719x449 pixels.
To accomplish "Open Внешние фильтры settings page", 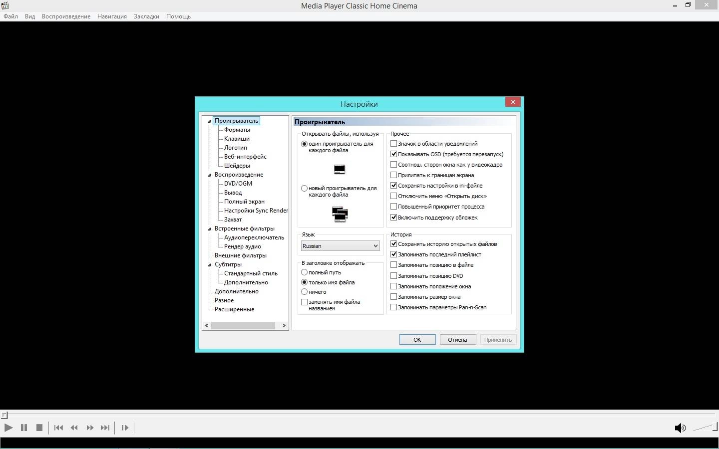I will coord(241,255).
